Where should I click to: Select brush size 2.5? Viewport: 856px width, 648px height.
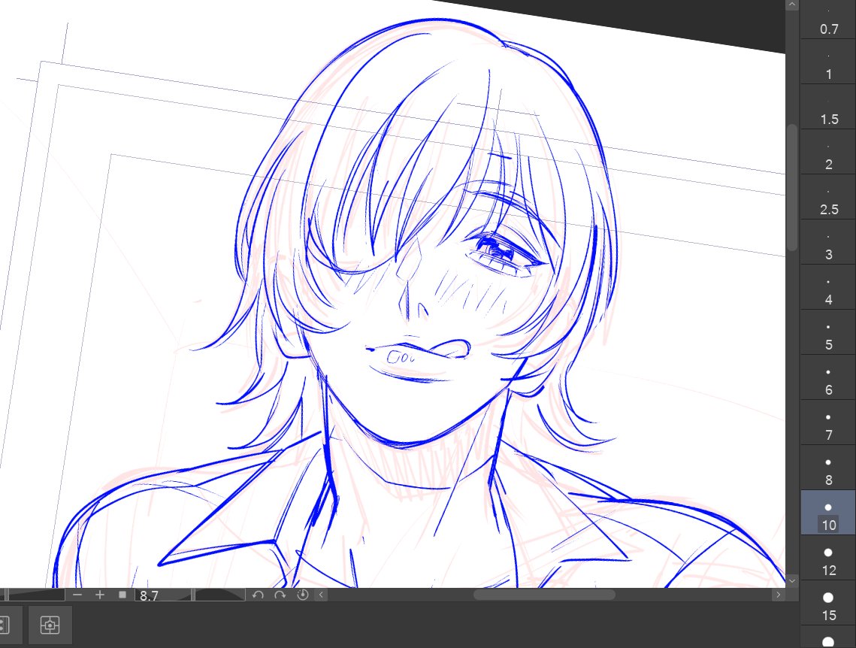pyautogui.click(x=828, y=197)
